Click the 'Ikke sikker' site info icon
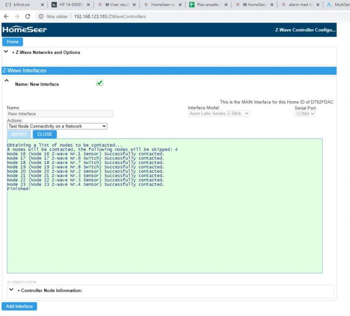 pos(41,16)
